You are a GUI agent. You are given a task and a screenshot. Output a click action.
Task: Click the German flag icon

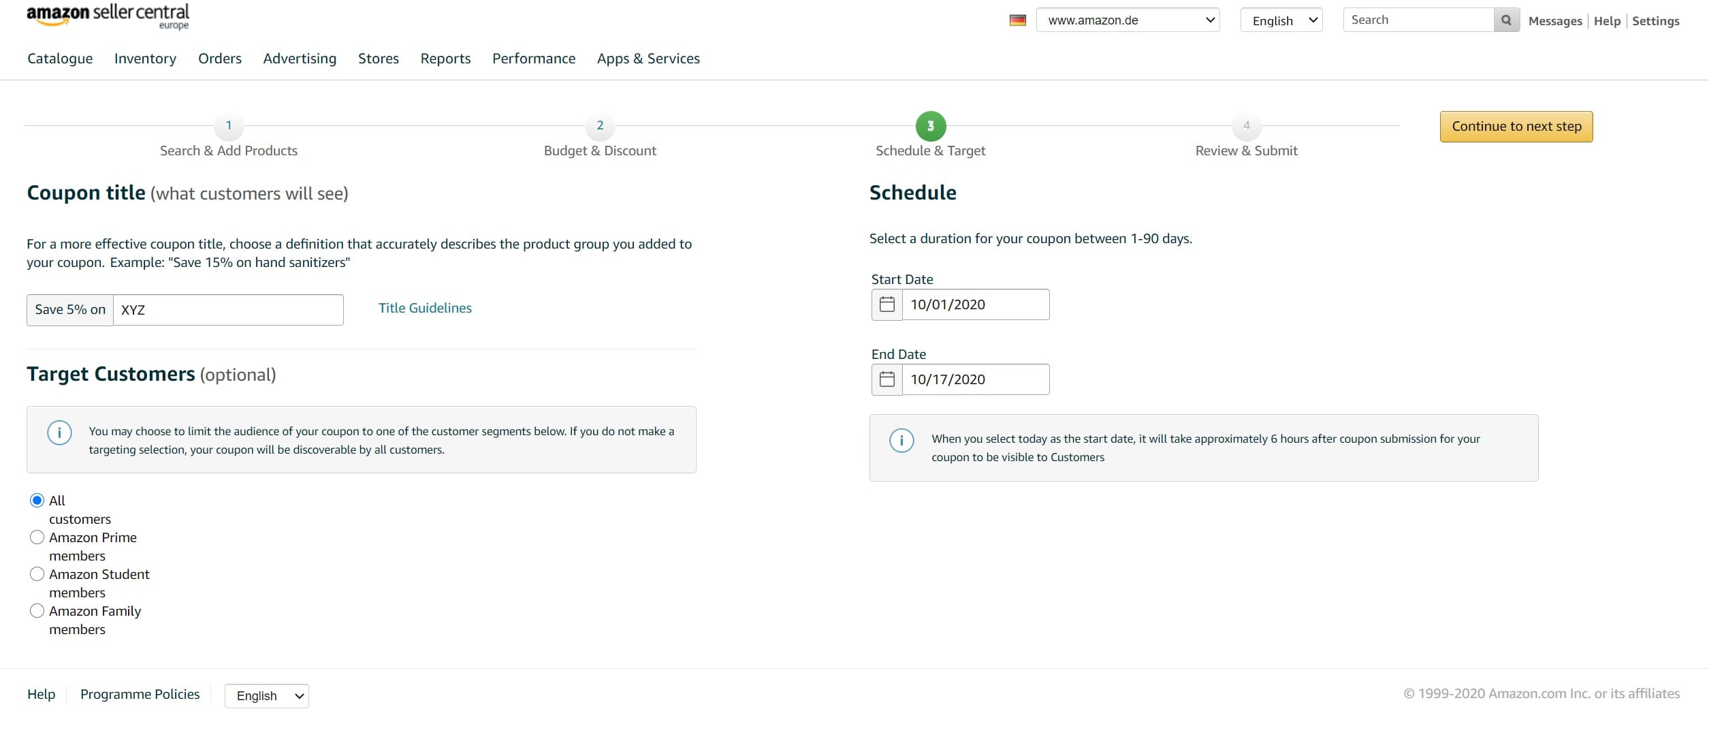tap(1017, 20)
